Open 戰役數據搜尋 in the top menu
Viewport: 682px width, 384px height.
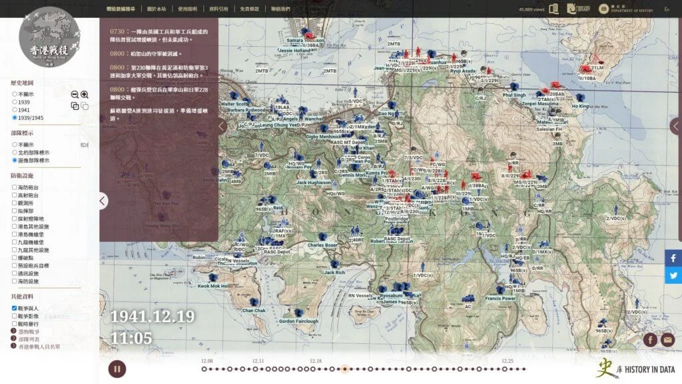point(120,9)
